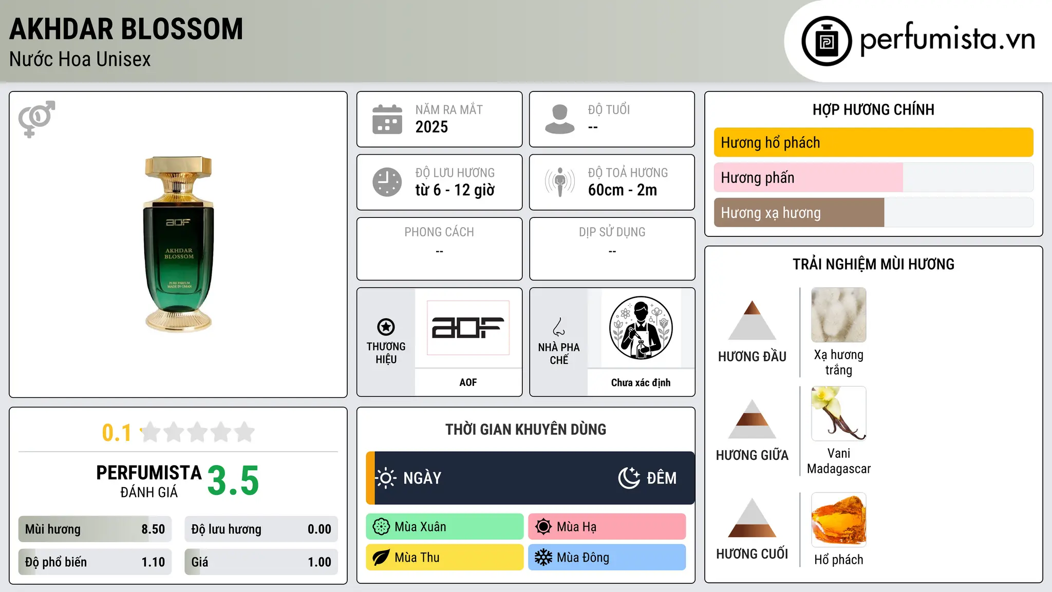Click the Độ lưu hương score bar

coord(261,529)
